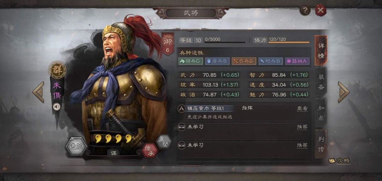Click 查看 to view skill details
The height and width of the screenshot is (181, 382).
click(x=302, y=109)
